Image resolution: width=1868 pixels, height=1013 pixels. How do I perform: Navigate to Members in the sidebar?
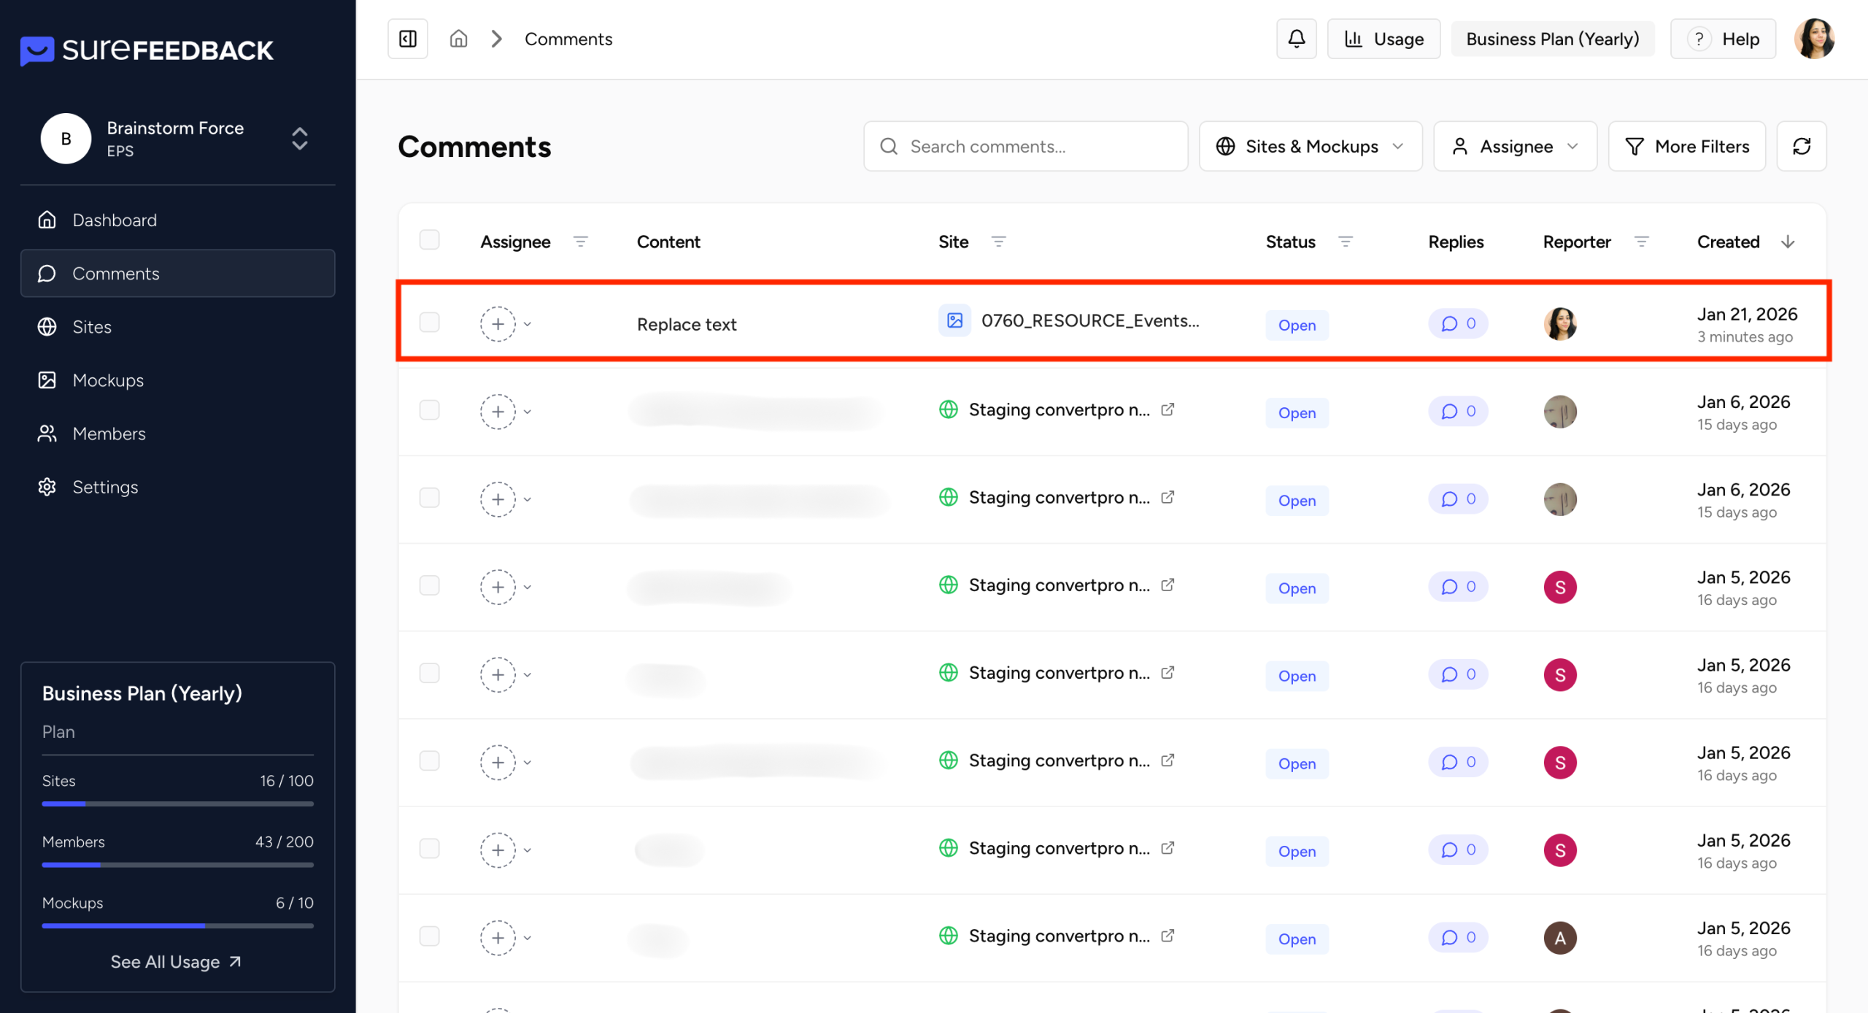pos(109,434)
